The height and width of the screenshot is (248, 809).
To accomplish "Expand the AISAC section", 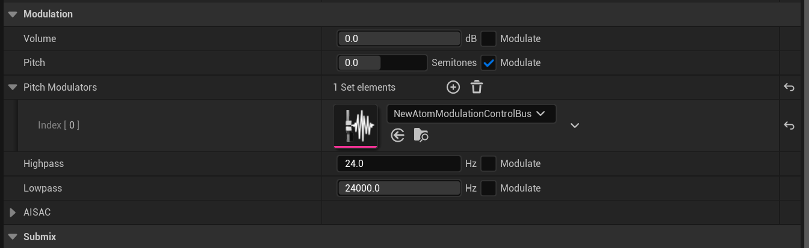I will tap(13, 213).
